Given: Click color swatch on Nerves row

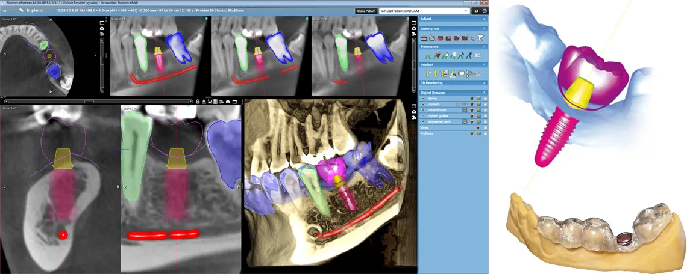Looking at the screenshot, I should 478,99.
